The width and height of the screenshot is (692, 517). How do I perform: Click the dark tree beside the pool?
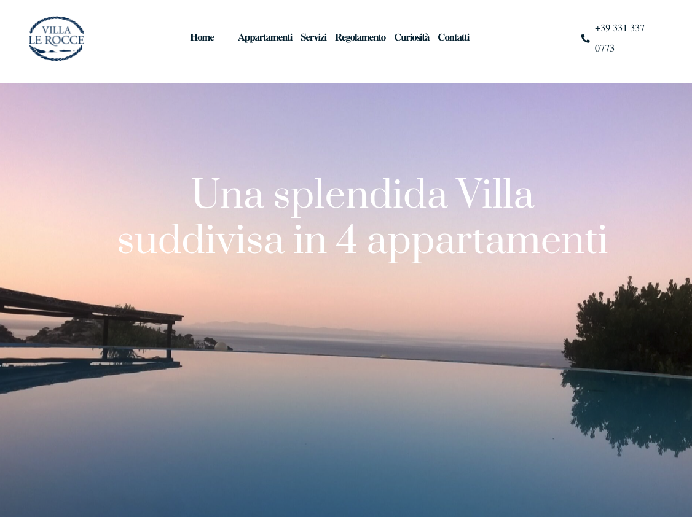tap(629, 326)
